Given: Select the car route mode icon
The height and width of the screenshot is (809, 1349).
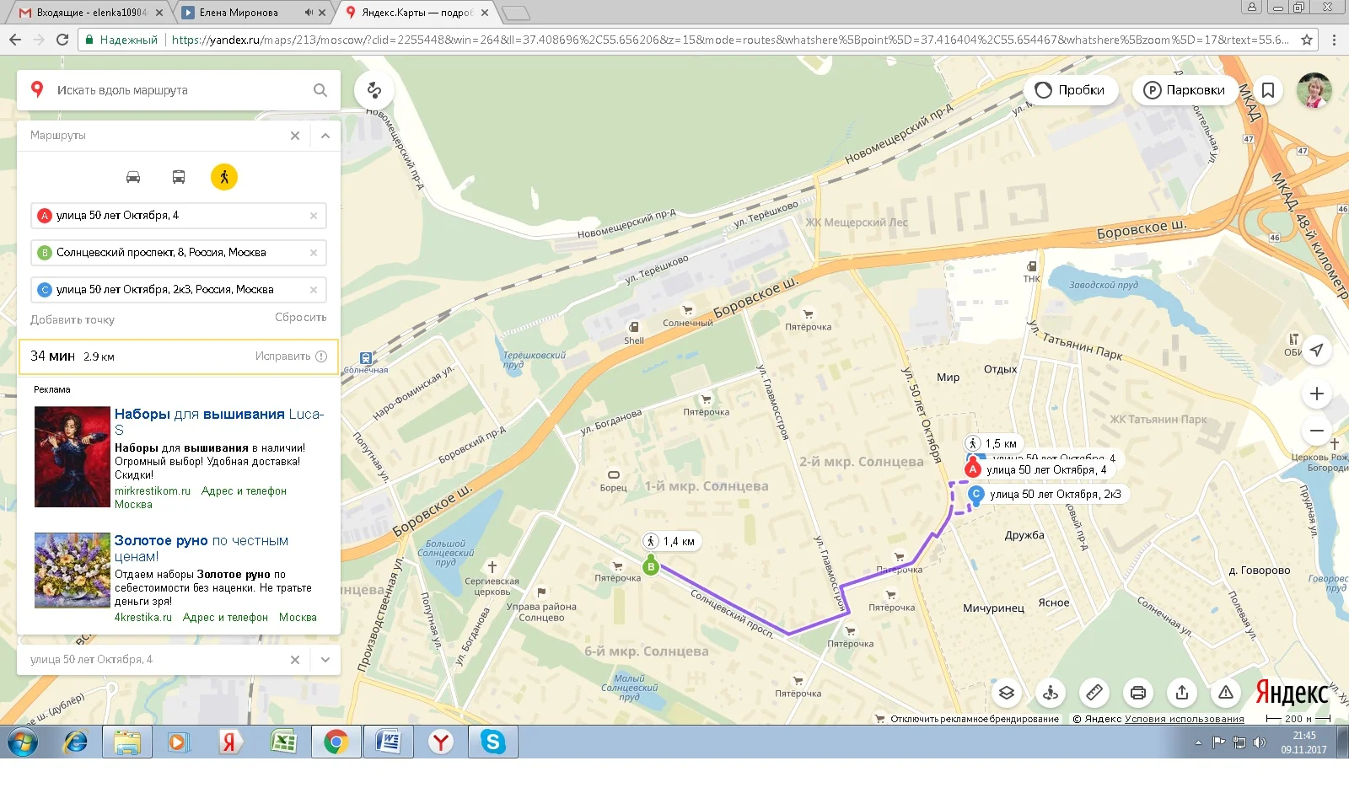Looking at the screenshot, I should (133, 177).
